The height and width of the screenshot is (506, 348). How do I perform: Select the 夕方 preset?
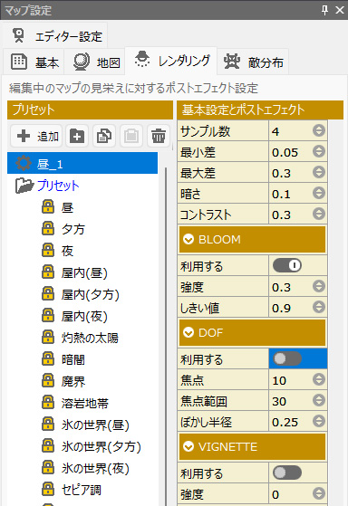(x=73, y=229)
